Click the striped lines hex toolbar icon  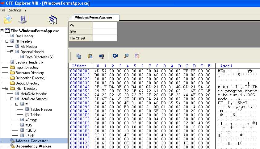137,56
